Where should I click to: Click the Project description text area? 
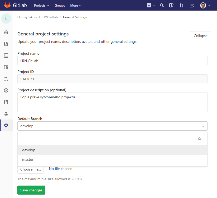[112, 102]
